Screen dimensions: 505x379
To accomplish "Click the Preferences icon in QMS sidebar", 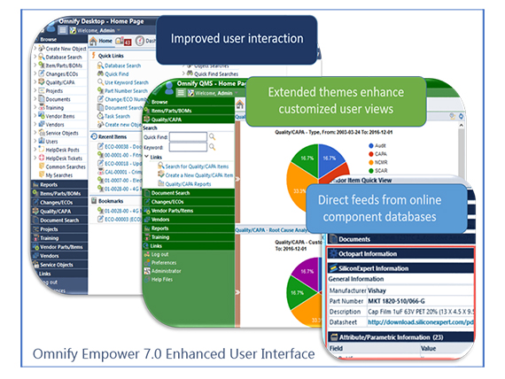I will pyautogui.click(x=147, y=263).
